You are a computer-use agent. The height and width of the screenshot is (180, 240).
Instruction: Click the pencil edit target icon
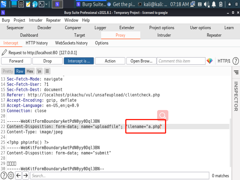pos(4,52)
